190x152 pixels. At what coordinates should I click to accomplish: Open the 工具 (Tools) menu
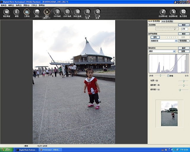34,5
